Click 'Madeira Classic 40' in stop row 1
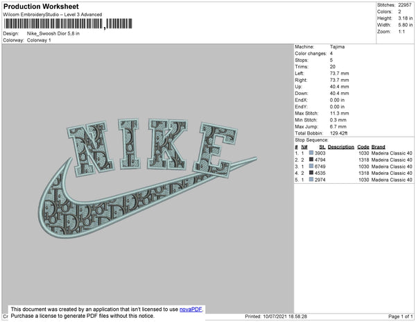 [392, 153]
